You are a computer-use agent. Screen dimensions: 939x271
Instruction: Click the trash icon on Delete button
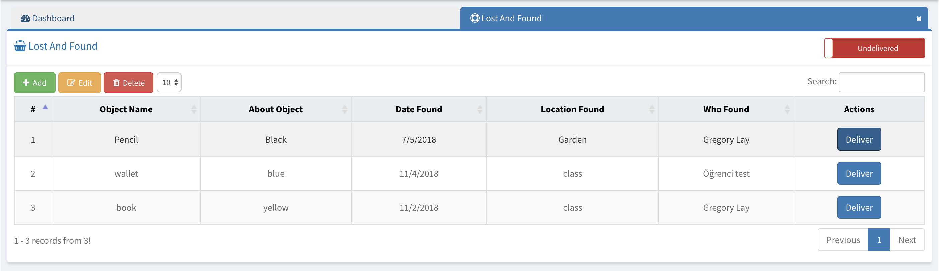point(116,83)
